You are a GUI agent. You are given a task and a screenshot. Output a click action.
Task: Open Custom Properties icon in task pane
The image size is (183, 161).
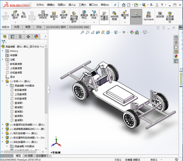(x=176, y=61)
